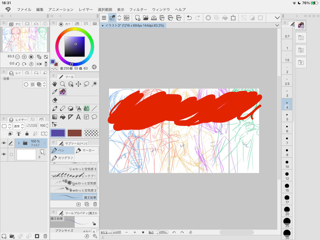Viewport: 320px width, 240px height.
Task: Select the Move Layer tool
Action: [x=78, y=84]
